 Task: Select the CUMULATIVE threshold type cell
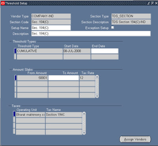point(40,51)
